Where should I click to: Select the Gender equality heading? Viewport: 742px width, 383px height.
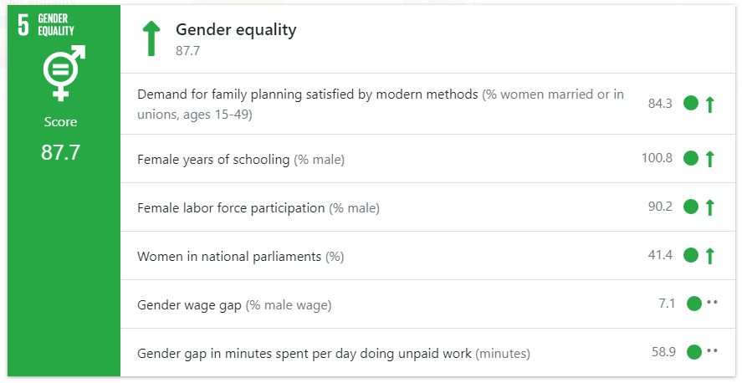[236, 31]
